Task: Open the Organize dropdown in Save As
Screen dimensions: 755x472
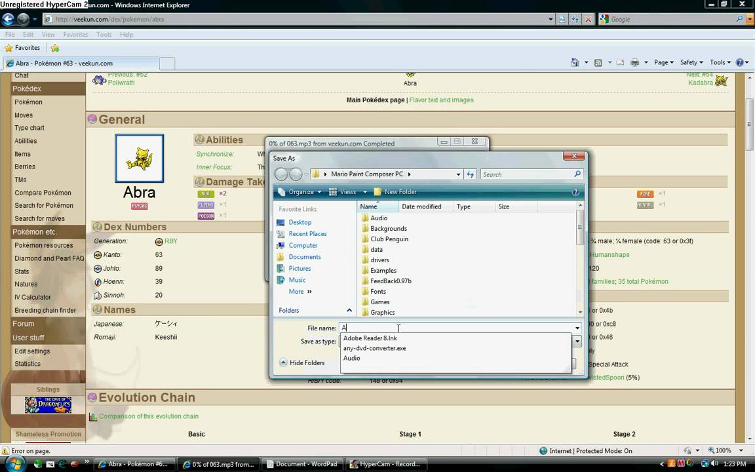Action: (300, 191)
